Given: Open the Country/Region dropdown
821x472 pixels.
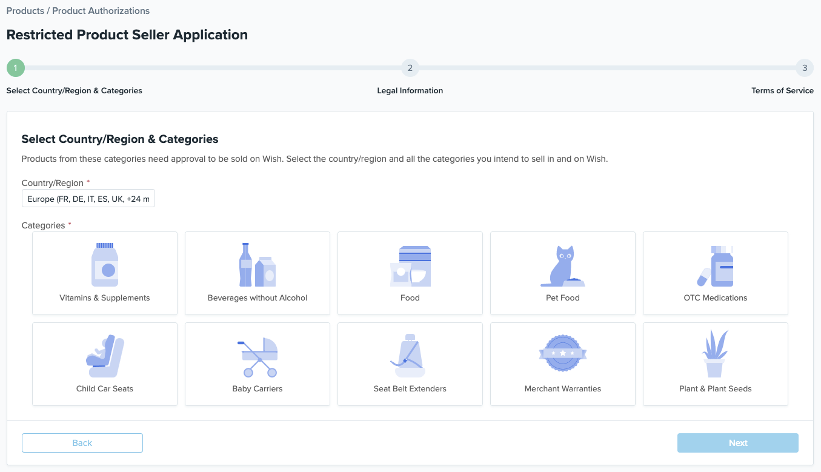Looking at the screenshot, I should (x=88, y=199).
